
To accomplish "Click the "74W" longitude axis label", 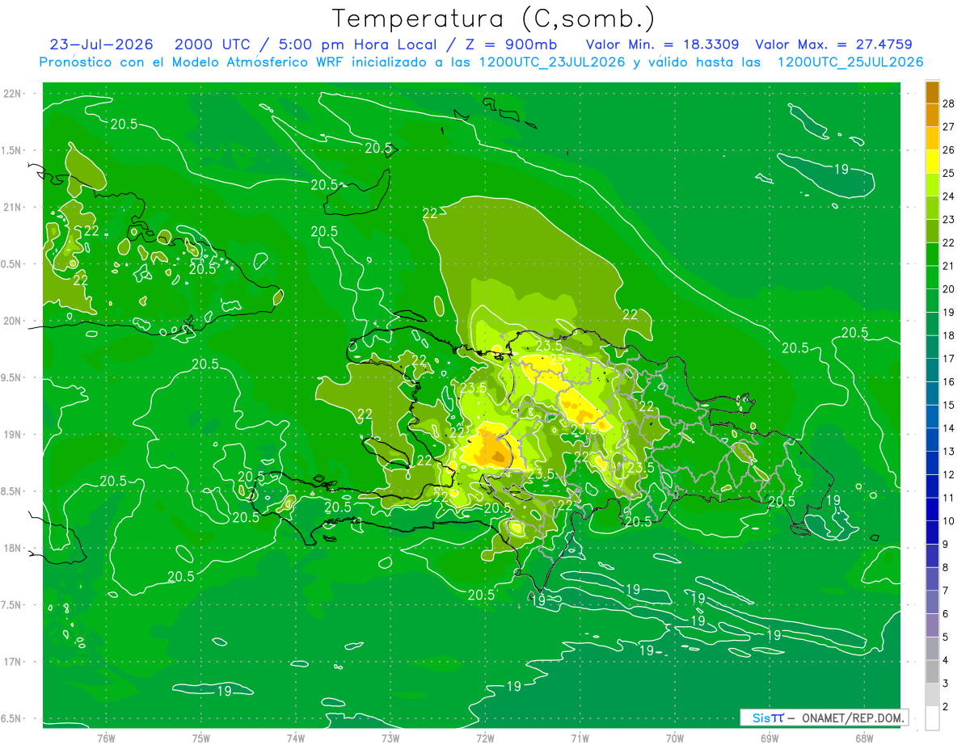I will [x=296, y=738].
